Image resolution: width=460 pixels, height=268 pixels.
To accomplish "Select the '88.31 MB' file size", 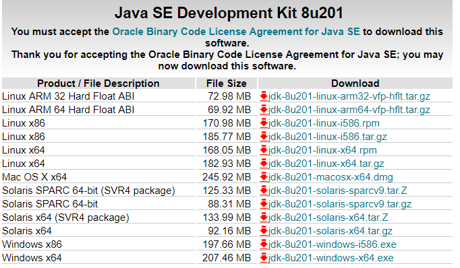I will (229, 204).
